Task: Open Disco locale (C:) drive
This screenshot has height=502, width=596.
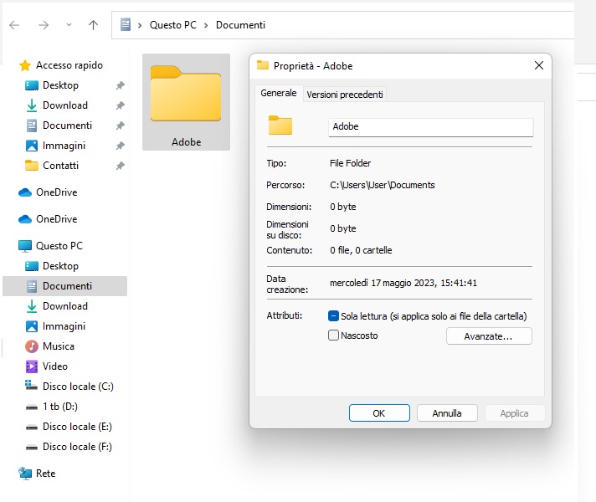Action: (x=78, y=387)
